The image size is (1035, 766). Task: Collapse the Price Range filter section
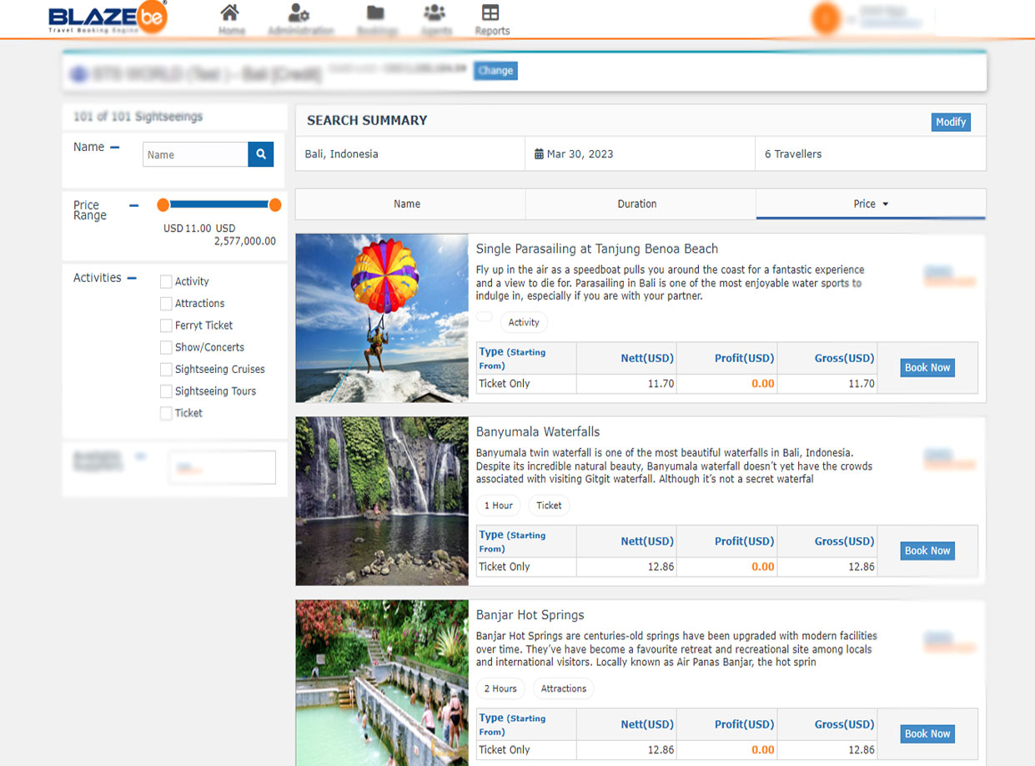click(x=133, y=205)
